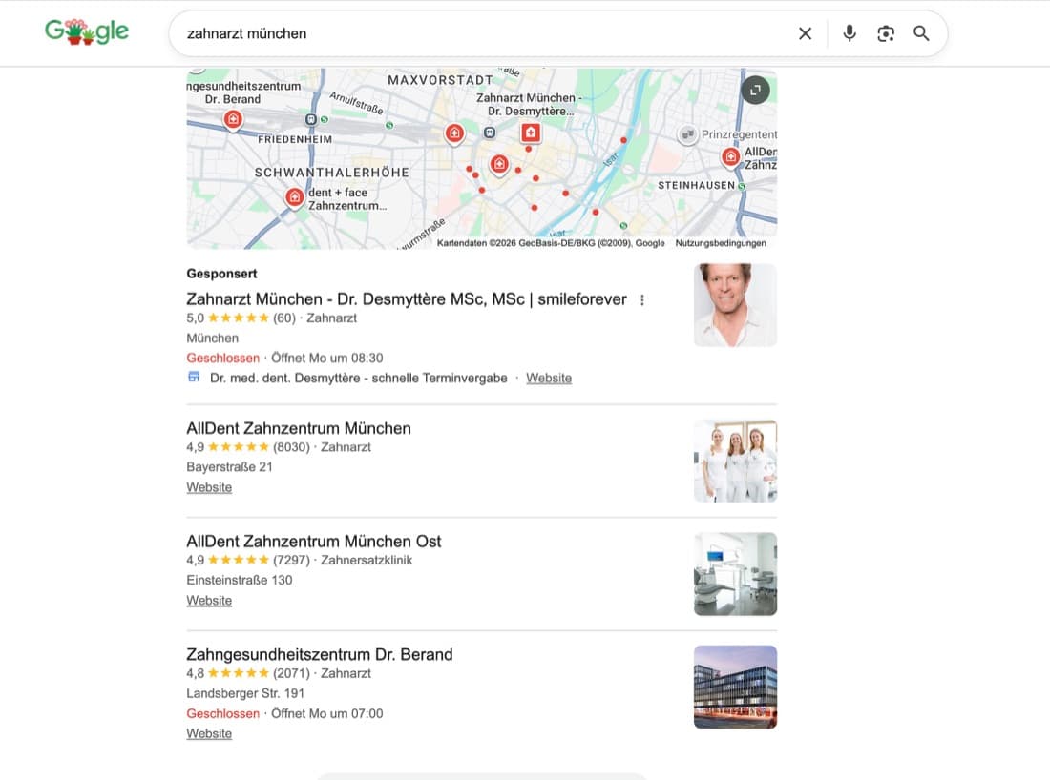
Task: Select Zahngesundheitszentrum Dr. Berand map pin
Action: 233,120
